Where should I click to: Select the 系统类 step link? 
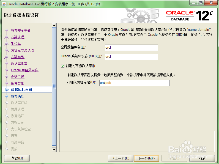click(16, 44)
